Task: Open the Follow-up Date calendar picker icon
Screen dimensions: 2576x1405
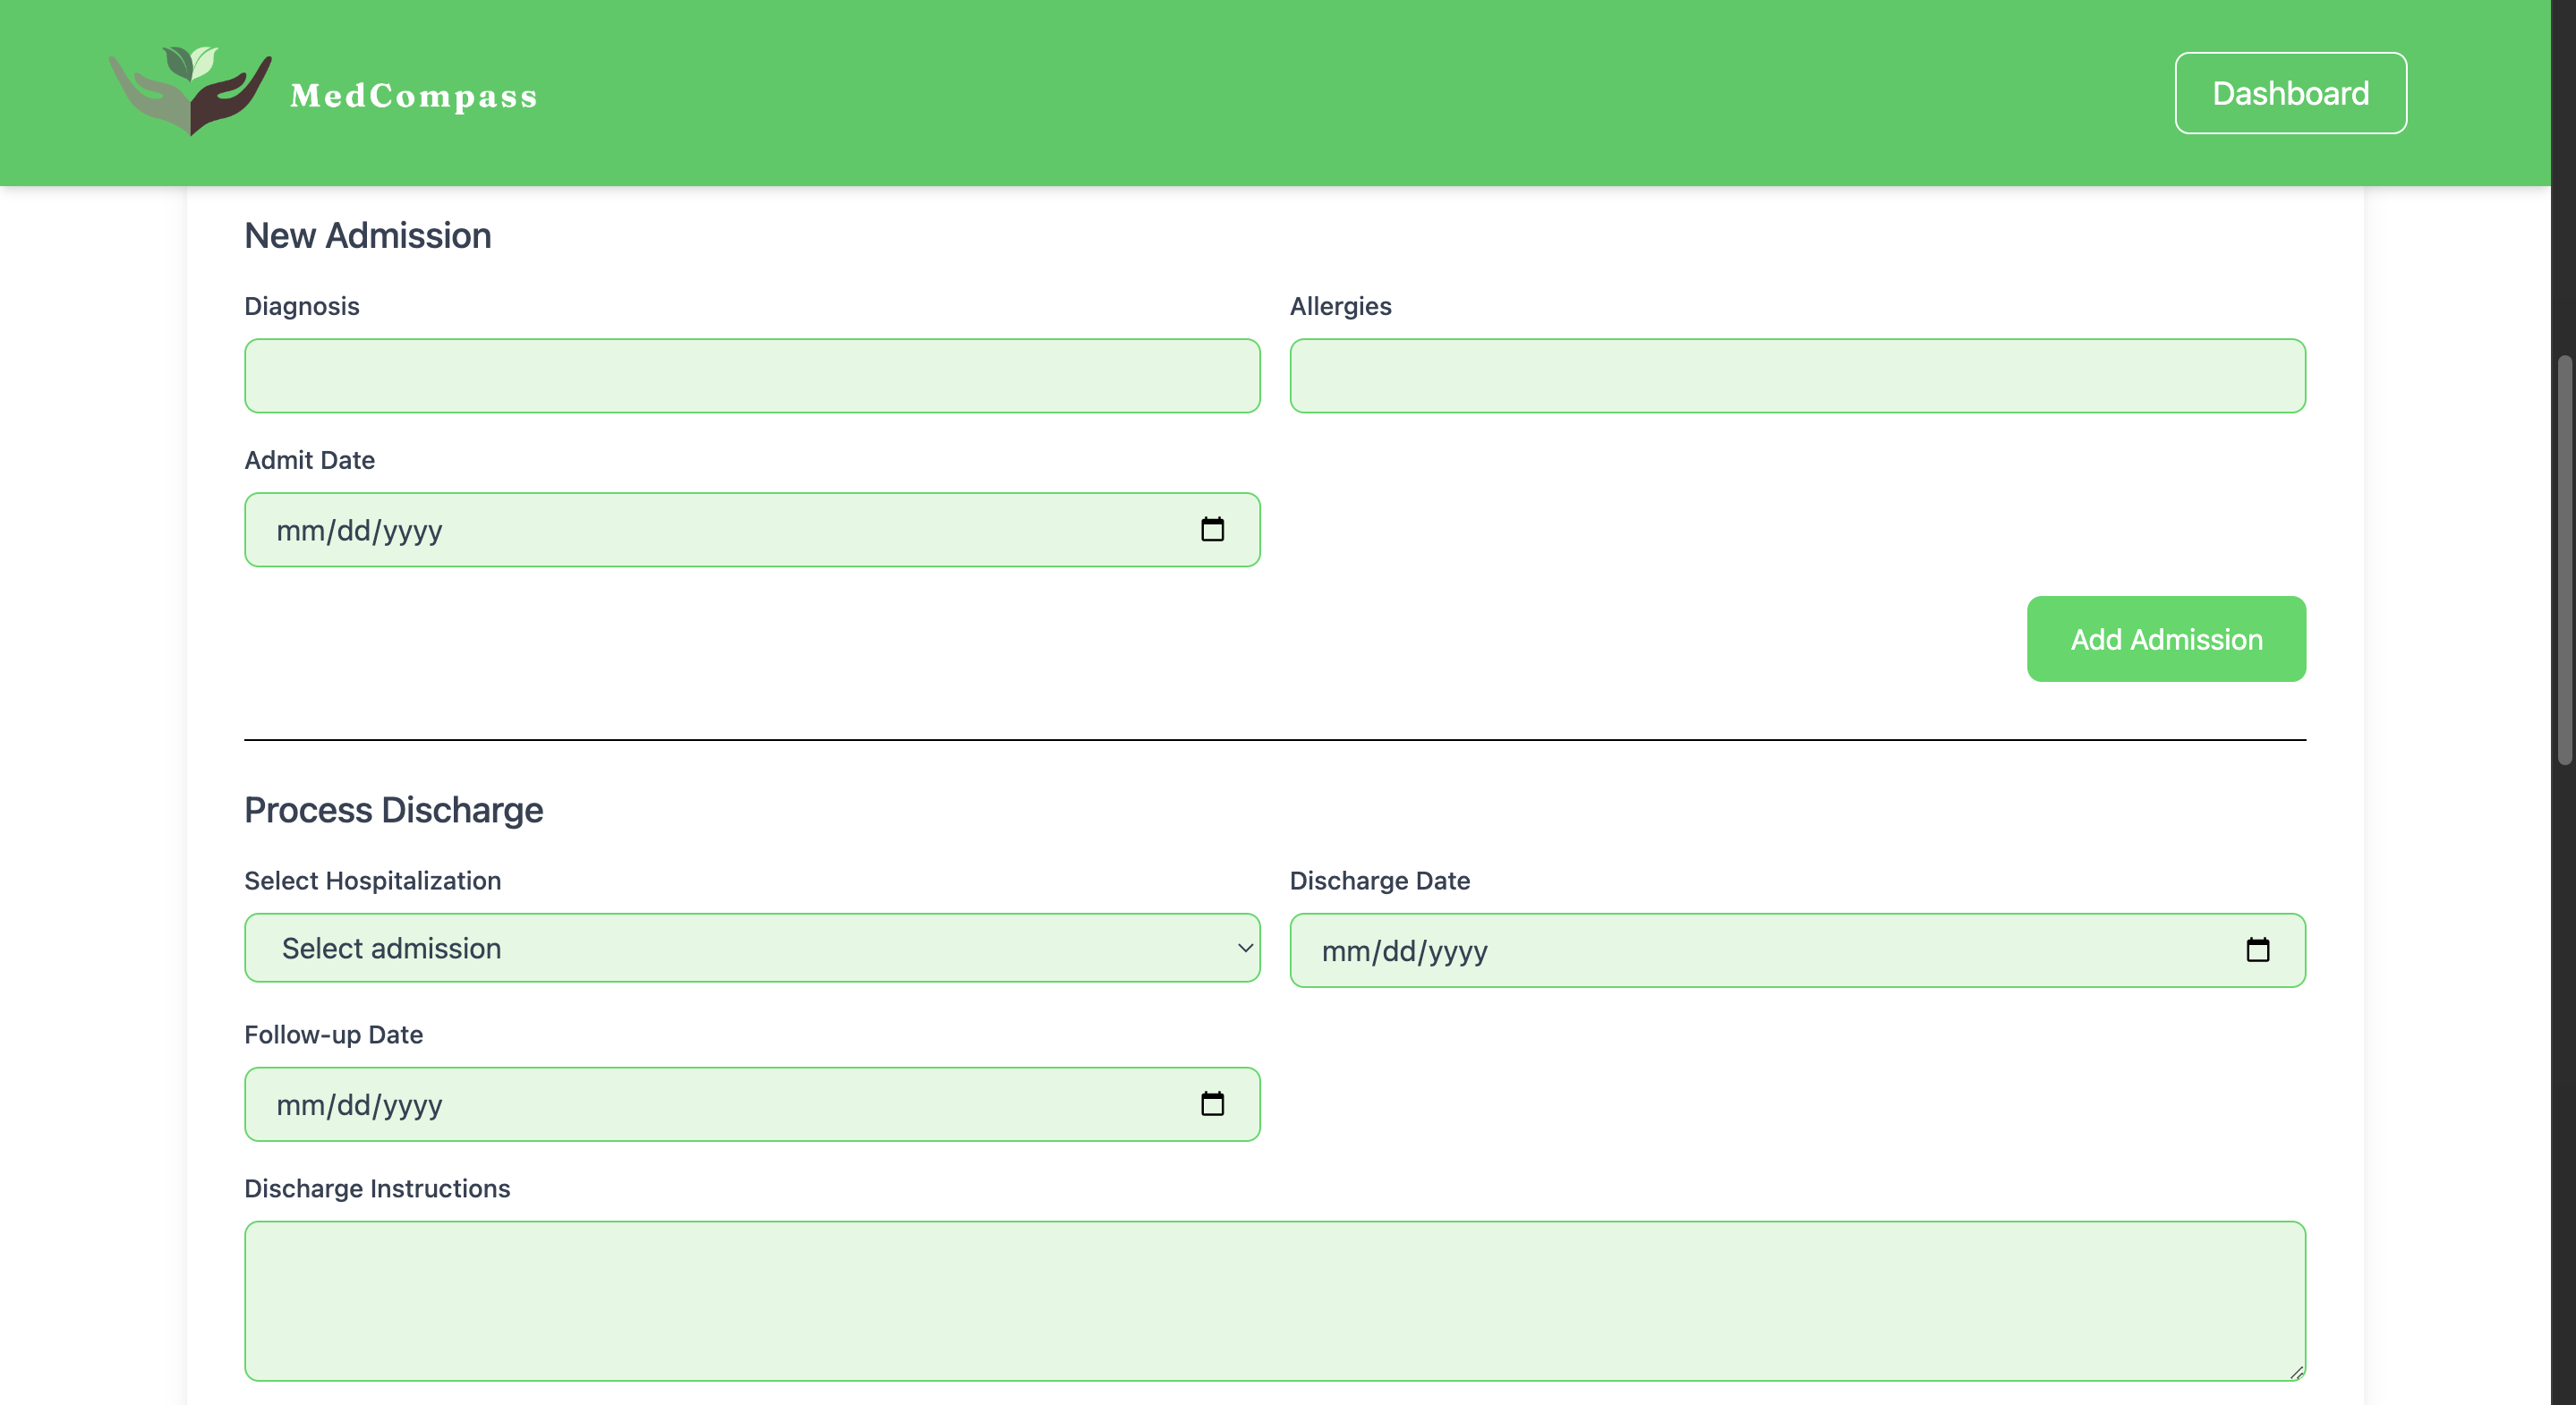Action: [1212, 1104]
